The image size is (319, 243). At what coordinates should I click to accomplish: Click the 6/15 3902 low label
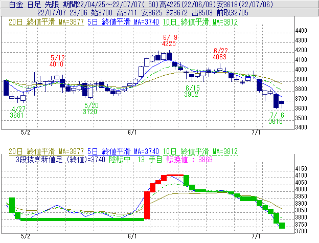pos(192,91)
